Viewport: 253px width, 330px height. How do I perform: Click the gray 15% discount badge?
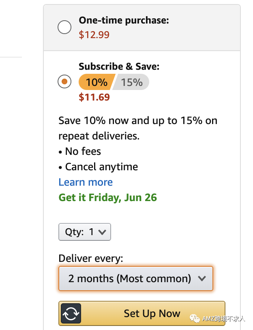point(132,82)
